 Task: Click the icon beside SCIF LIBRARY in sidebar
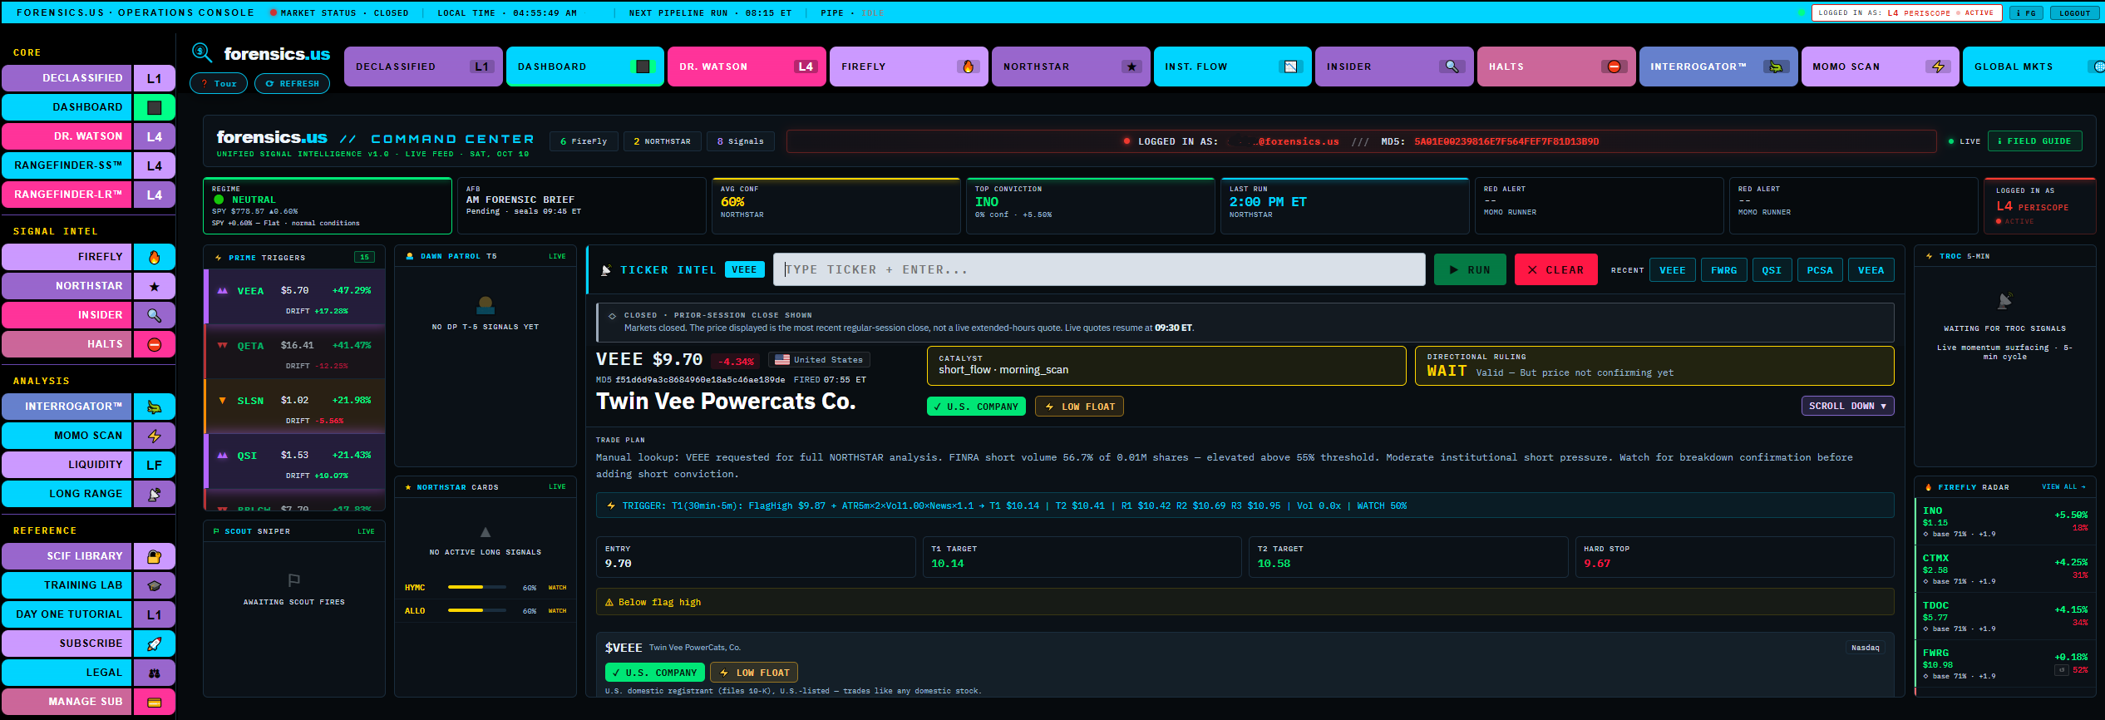pyautogui.click(x=155, y=556)
